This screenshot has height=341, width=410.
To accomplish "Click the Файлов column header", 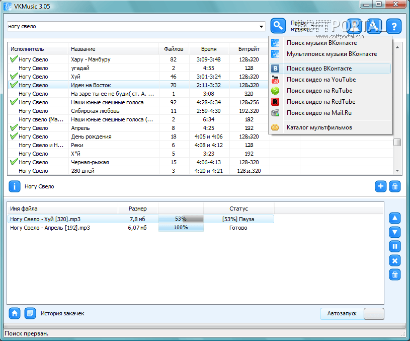I will [174, 49].
